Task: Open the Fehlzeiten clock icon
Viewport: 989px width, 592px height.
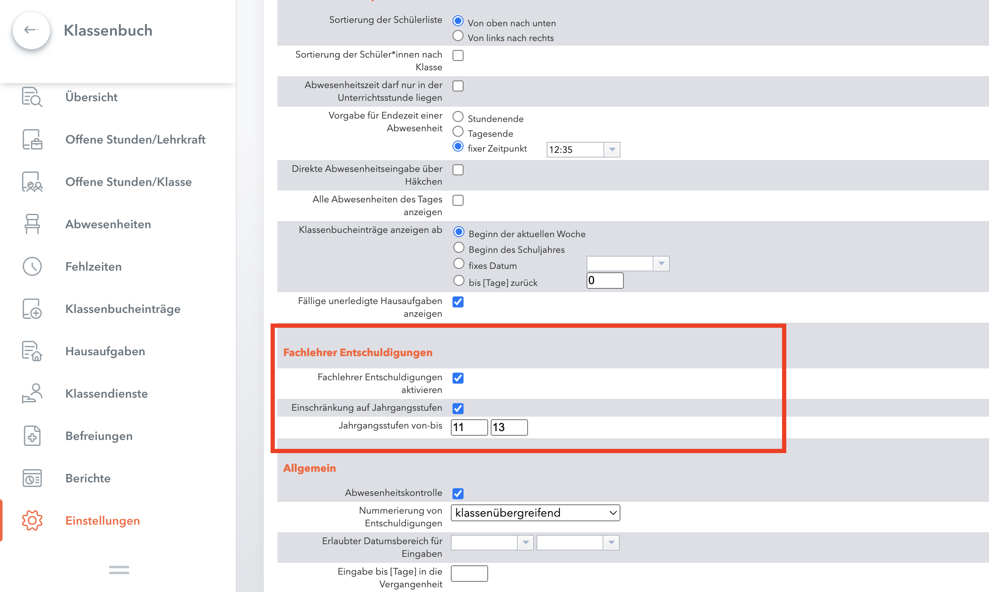Action: click(32, 266)
